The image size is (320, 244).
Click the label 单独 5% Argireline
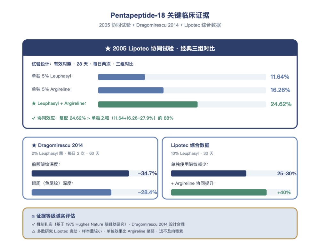click(x=52, y=89)
